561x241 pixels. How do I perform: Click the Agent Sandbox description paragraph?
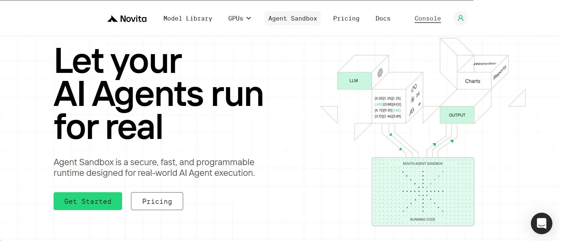[154, 168]
